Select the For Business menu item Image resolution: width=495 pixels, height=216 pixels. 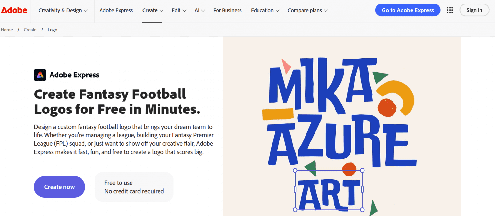point(228,10)
